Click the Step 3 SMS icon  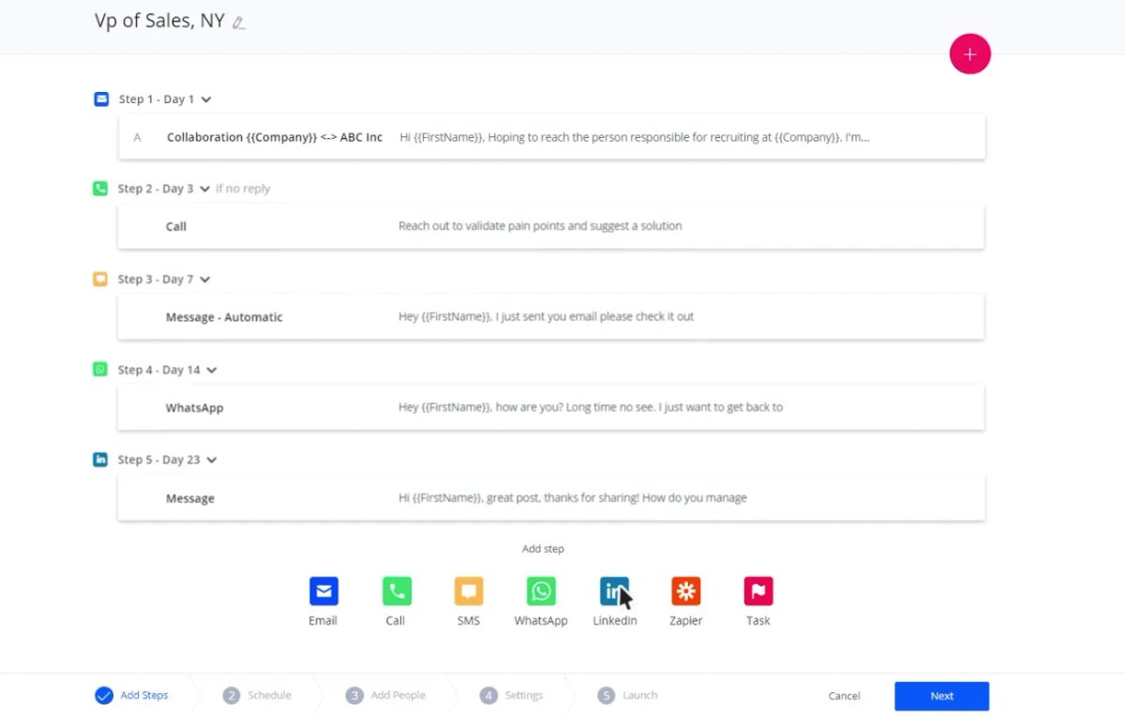100,279
